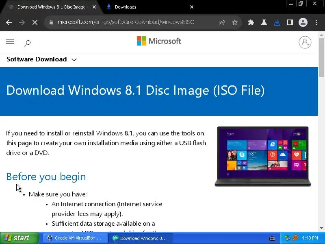Screen dimensions: 325x244
Task: Open the Chrome three-dot menu
Action: pyautogui.click(x=316, y=22)
